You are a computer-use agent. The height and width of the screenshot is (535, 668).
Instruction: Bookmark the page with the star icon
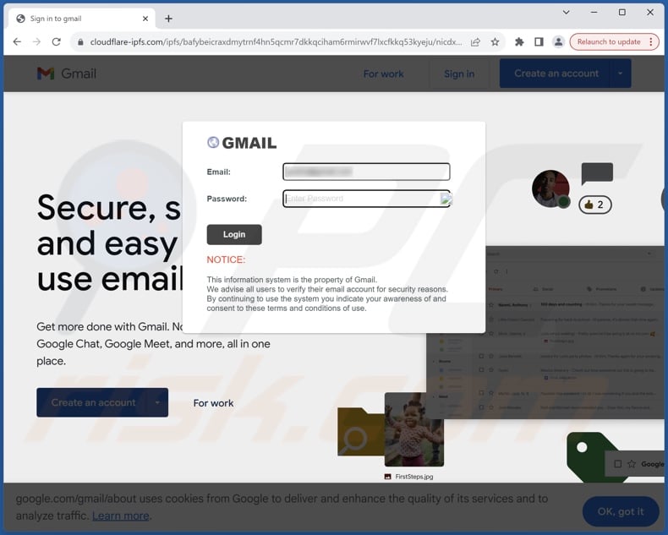pos(495,41)
